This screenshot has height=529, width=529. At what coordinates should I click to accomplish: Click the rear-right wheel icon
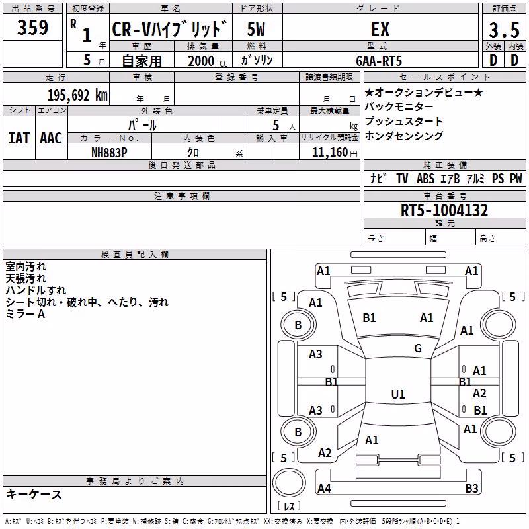[x=499, y=432]
